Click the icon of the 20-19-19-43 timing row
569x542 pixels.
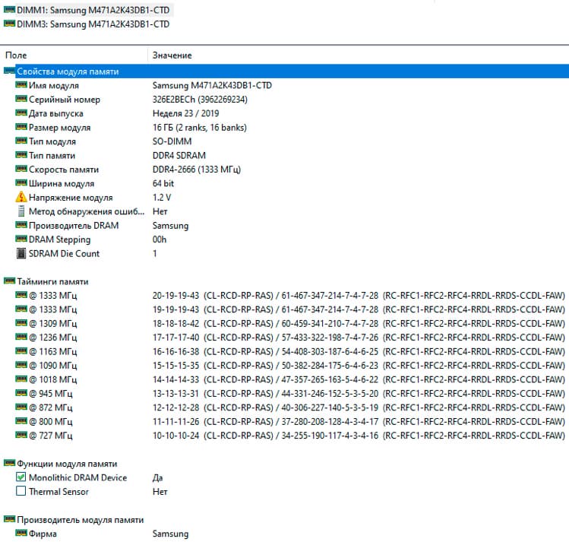coord(21,295)
